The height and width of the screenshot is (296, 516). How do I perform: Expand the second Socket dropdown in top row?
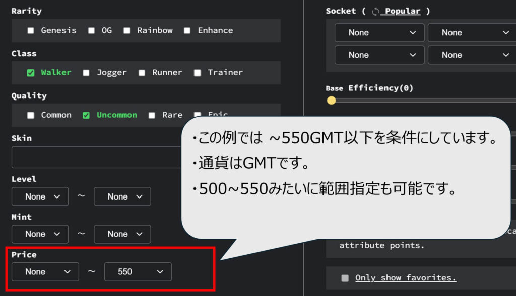472,33
